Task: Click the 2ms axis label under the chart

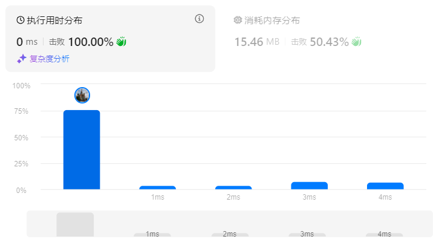Action: click(233, 197)
